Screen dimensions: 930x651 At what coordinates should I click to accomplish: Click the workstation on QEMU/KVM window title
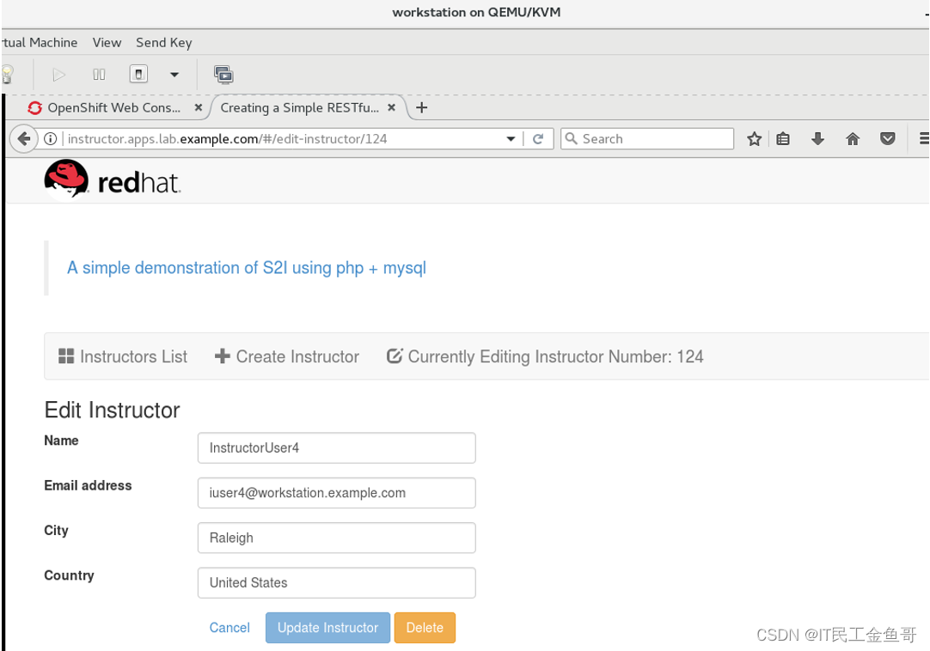(x=476, y=12)
